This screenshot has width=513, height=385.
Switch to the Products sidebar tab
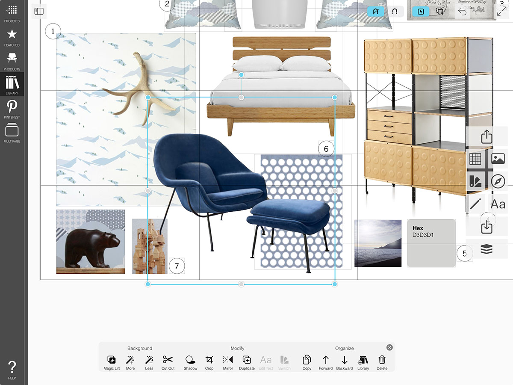click(x=12, y=60)
